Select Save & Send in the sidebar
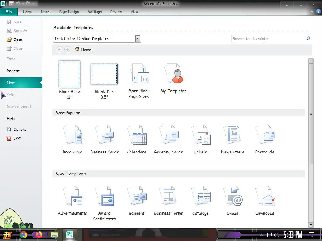 [19, 107]
